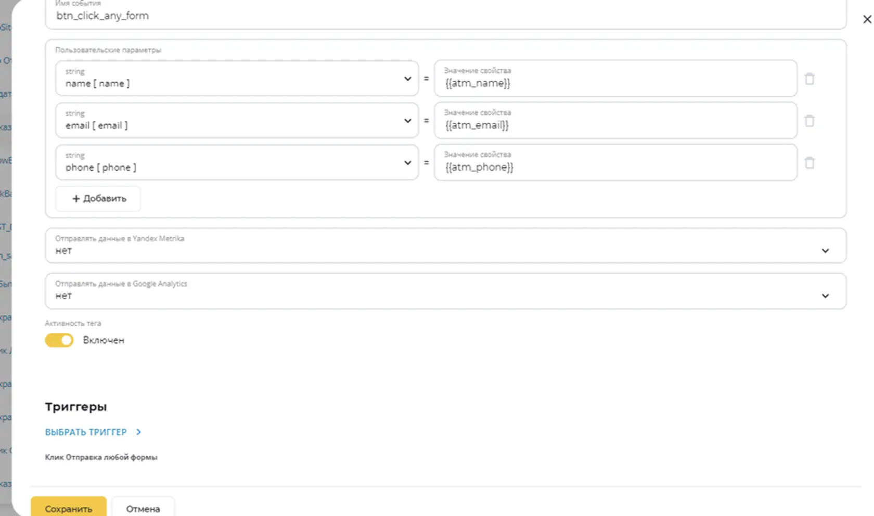Click the plus icon in Добавить
Viewport: 874px width, 516px height.
(x=76, y=198)
